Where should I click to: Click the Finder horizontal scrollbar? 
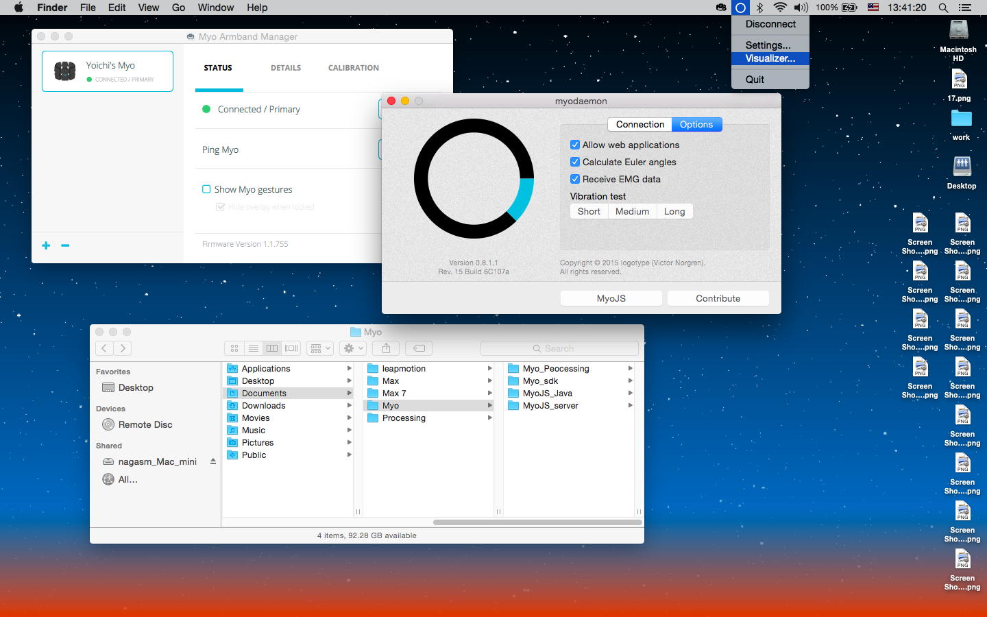[x=537, y=522]
